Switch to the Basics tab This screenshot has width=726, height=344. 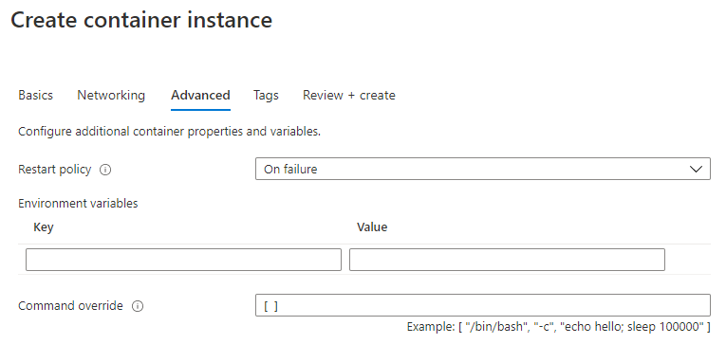point(36,96)
